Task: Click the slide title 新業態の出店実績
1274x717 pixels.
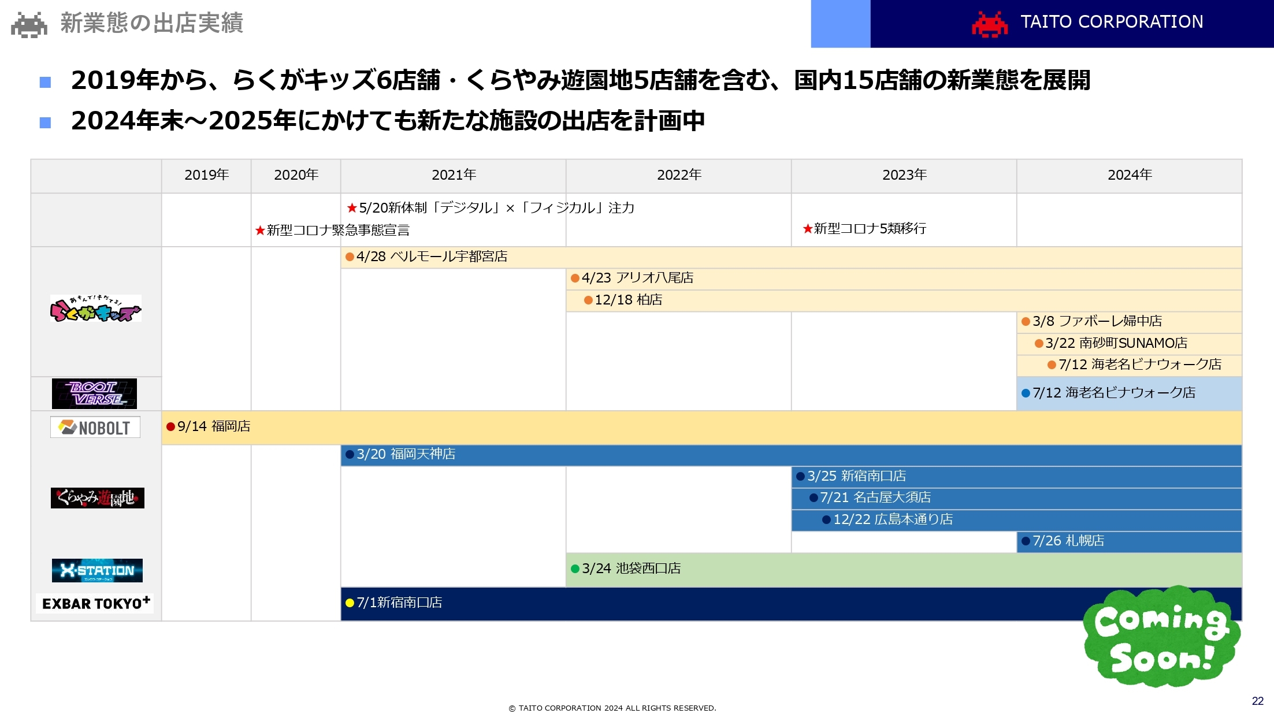Action: click(x=152, y=23)
